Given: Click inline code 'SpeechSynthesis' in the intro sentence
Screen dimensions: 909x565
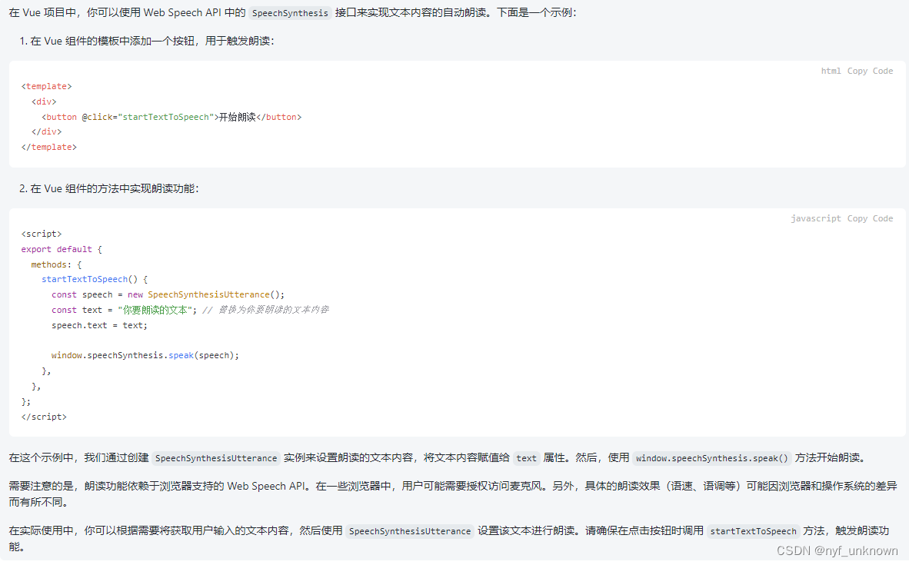Looking at the screenshot, I should point(290,13).
